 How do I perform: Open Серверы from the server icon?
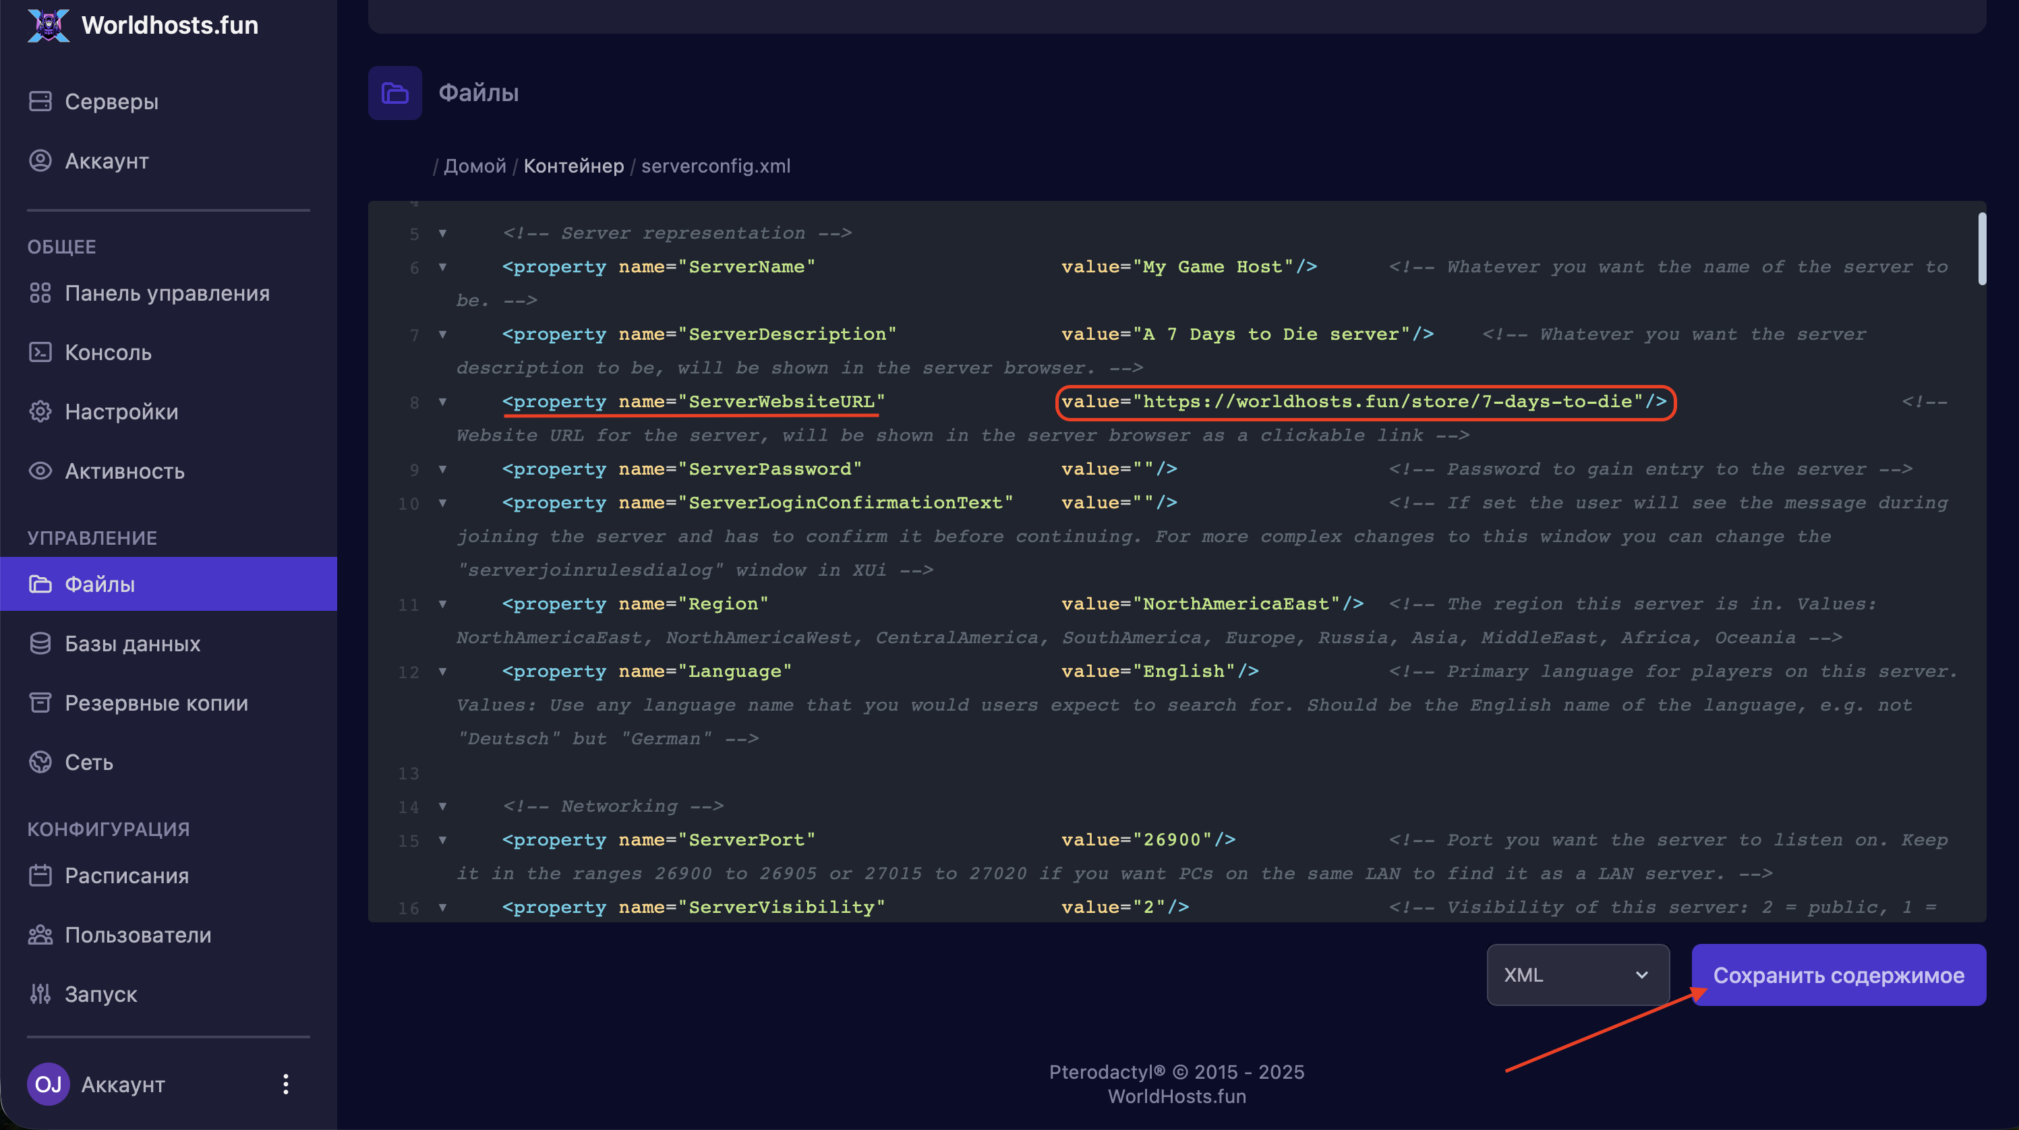tap(40, 101)
